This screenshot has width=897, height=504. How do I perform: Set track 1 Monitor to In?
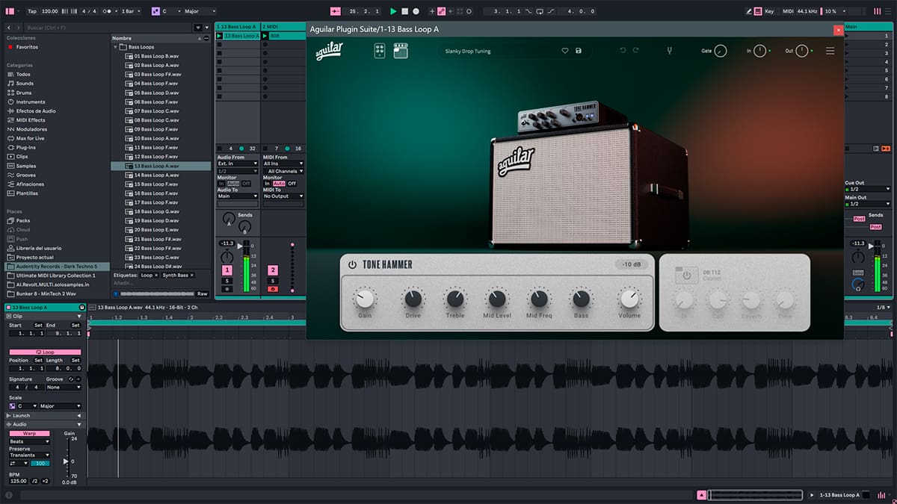pyautogui.click(x=221, y=184)
